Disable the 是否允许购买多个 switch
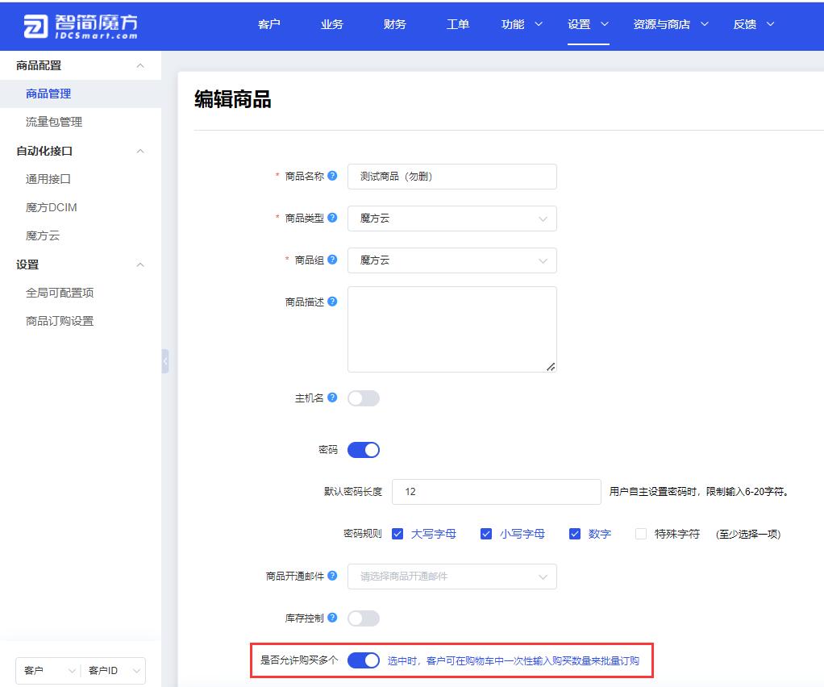 tap(363, 660)
